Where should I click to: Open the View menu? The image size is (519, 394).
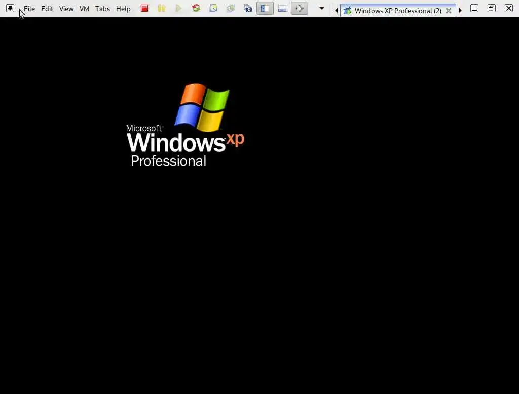(x=66, y=9)
